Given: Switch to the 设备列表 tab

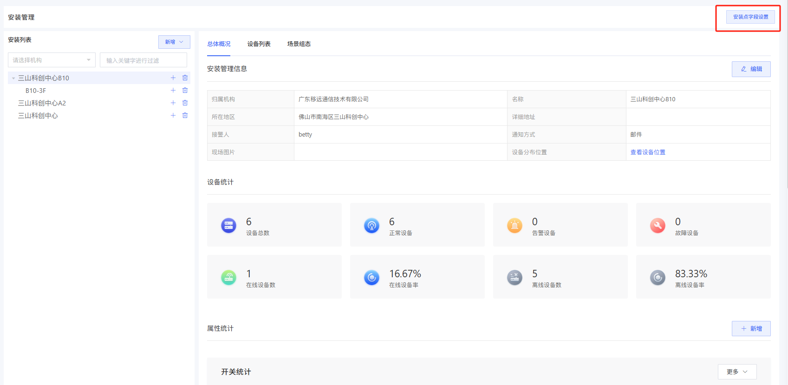Looking at the screenshot, I should point(259,44).
